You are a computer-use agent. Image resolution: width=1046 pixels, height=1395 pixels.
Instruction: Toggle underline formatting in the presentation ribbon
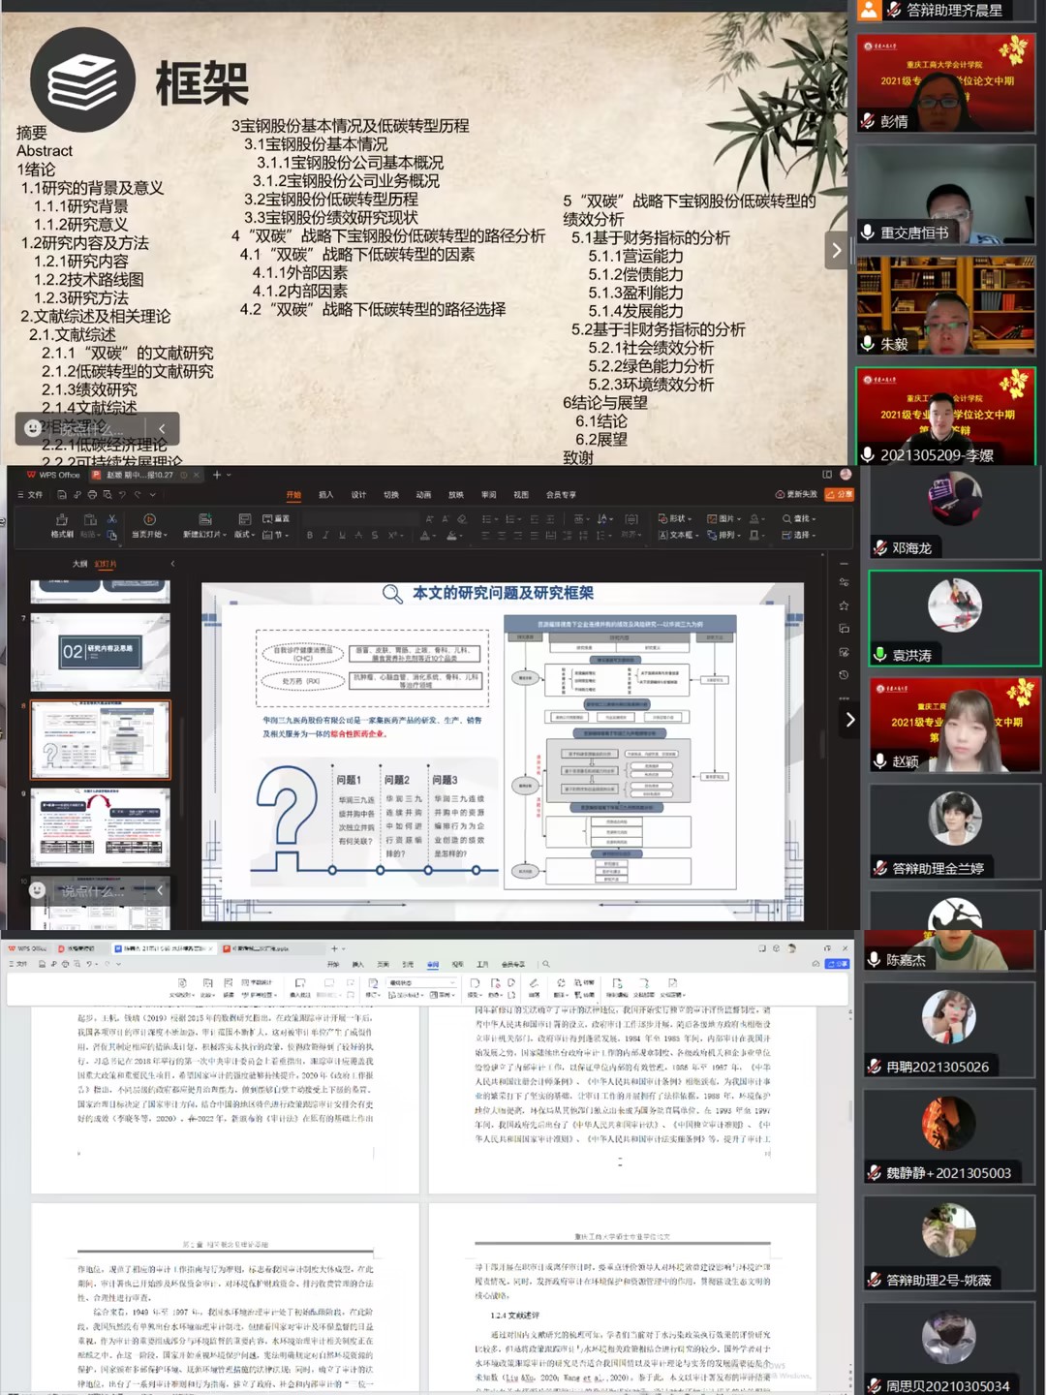point(342,535)
